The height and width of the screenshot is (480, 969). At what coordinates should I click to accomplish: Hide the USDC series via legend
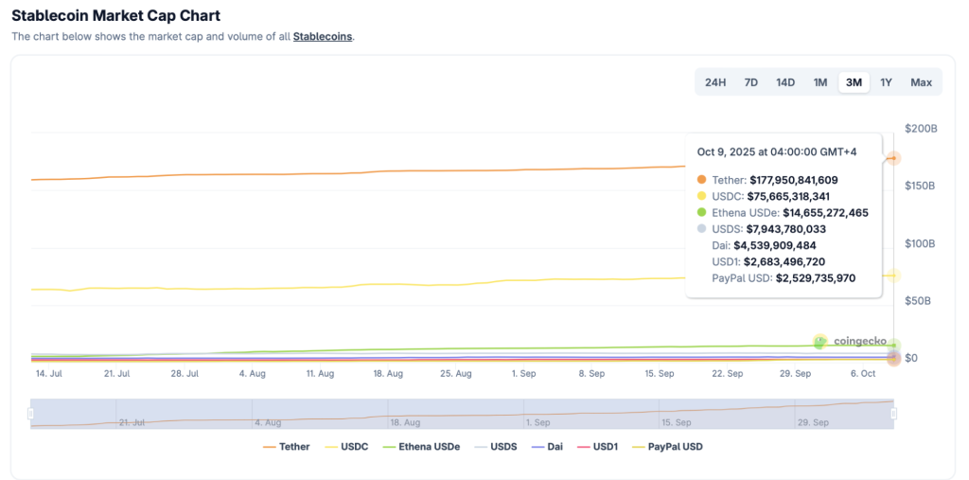(x=346, y=447)
